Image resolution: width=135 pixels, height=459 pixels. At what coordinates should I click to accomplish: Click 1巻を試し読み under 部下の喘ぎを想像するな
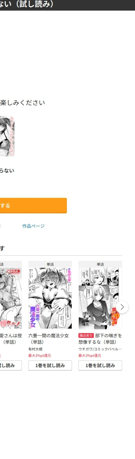pyautogui.click(x=100, y=366)
